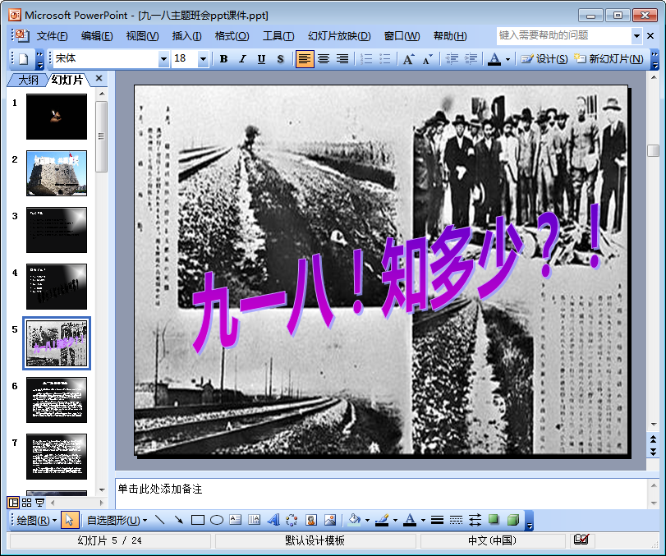Align text right

click(x=342, y=59)
